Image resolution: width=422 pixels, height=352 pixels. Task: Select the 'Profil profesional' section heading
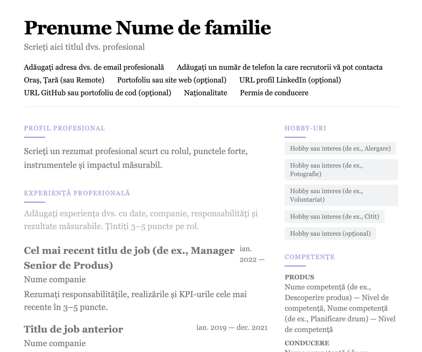[x=64, y=128]
